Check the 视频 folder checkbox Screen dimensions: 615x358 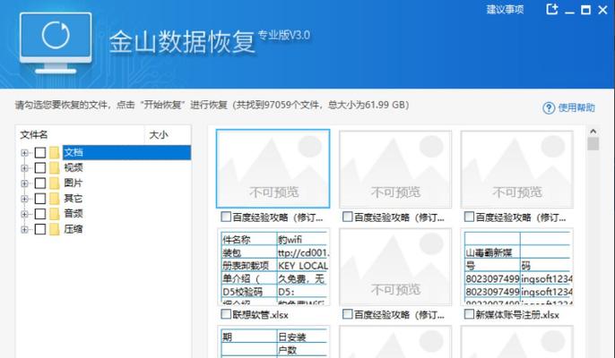tap(40, 168)
